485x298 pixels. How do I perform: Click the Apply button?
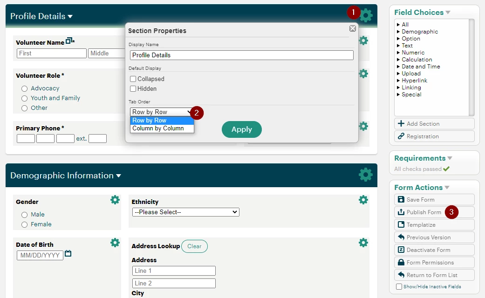point(242,129)
